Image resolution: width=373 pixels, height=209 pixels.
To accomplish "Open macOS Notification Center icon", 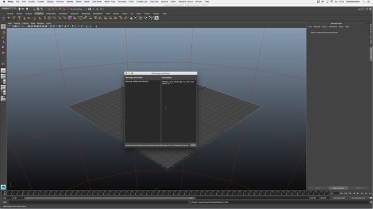I will tap(369, 2).
